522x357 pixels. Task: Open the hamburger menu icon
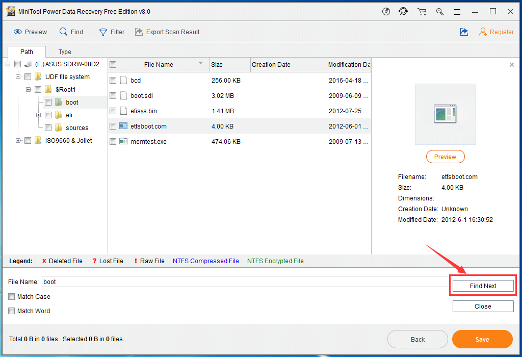click(457, 12)
